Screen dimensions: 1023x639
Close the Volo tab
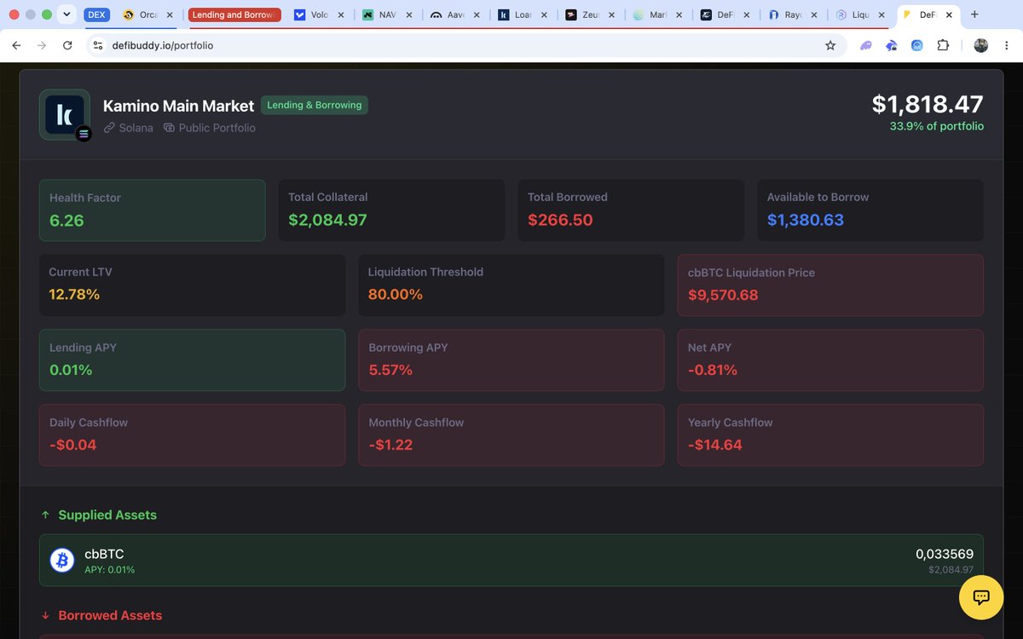tap(341, 15)
